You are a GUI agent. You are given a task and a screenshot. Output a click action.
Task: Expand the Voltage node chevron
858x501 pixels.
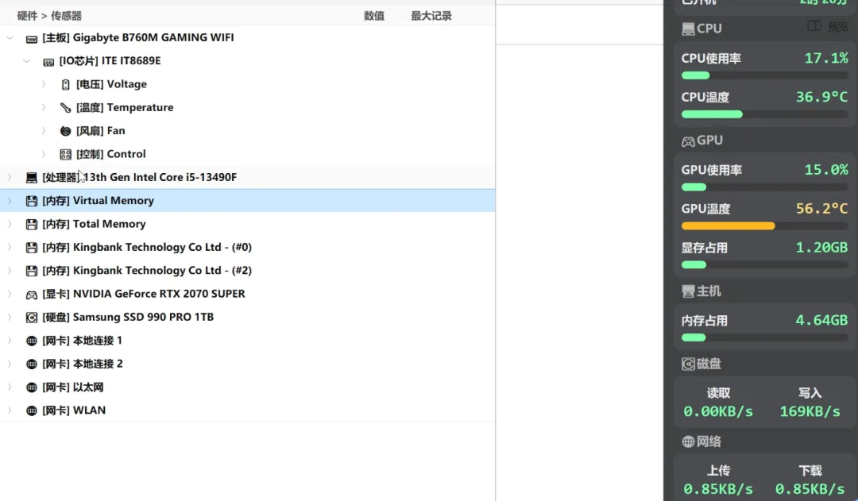tap(44, 84)
